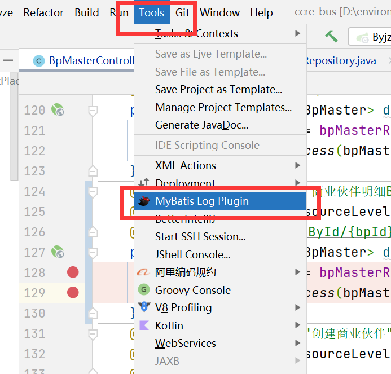
Task: Expand XML Actions submenu arrow
Action: 297,165
